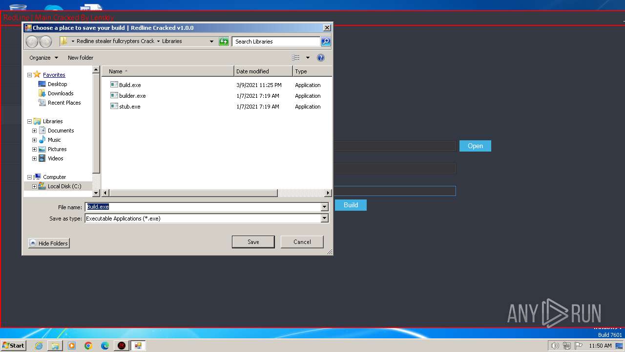Select Music library
The height and width of the screenshot is (352, 625).
click(54, 140)
